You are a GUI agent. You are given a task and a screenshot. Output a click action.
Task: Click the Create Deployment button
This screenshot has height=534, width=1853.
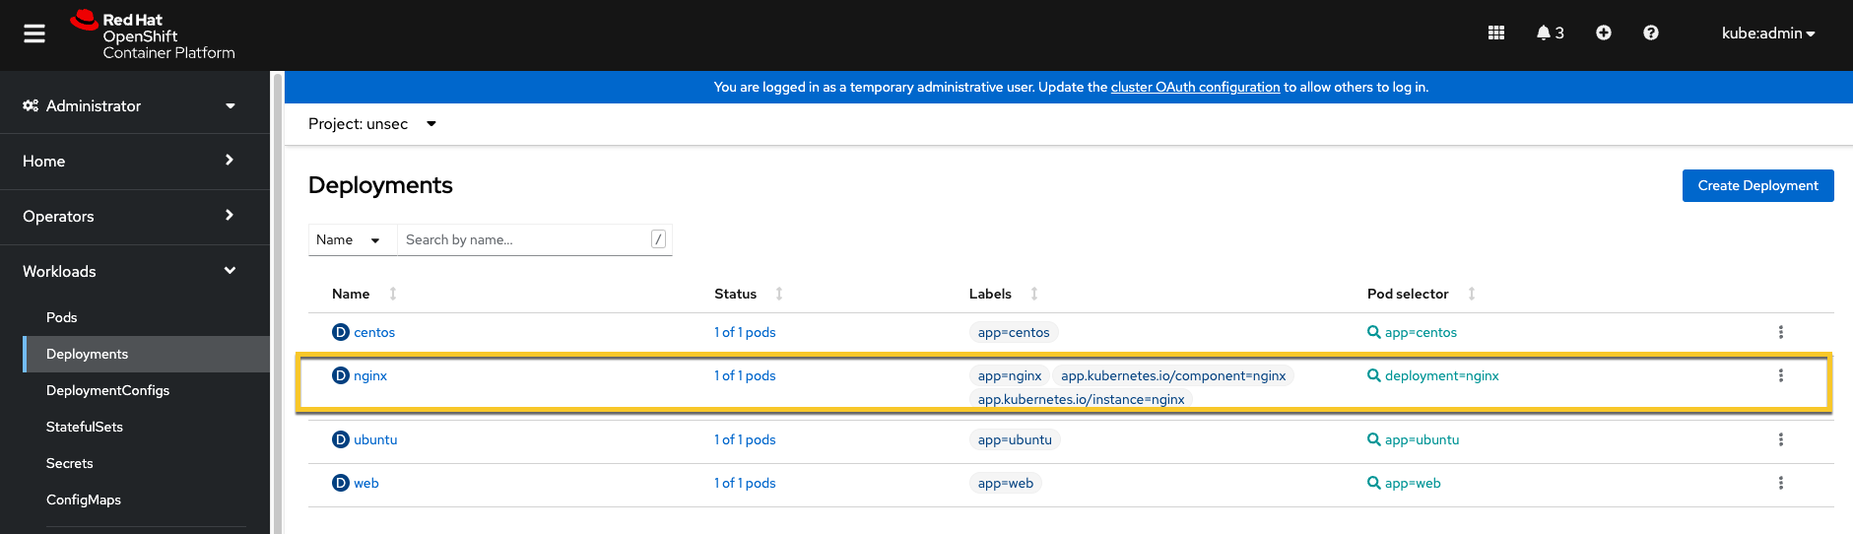tap(1757, 185)
